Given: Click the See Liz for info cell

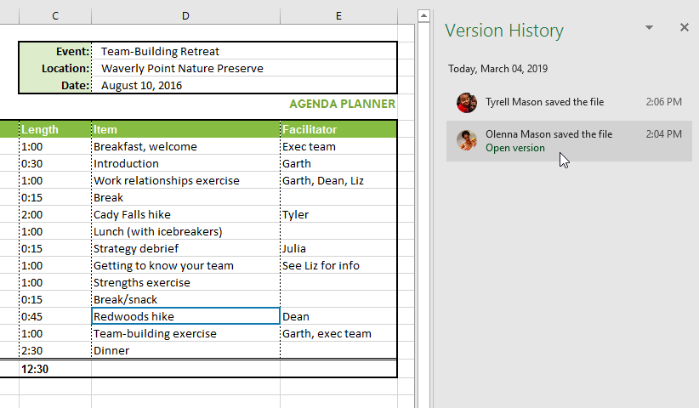Looking at the screenshot, I should [338, 265].
